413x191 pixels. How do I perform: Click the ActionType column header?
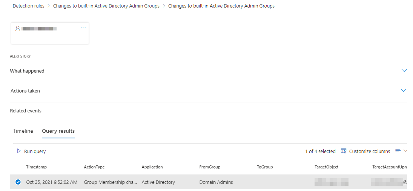coord(94,167)
